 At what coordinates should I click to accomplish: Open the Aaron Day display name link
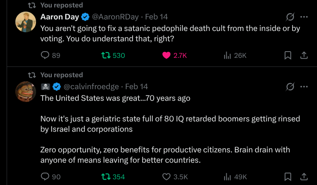(60, 17)
